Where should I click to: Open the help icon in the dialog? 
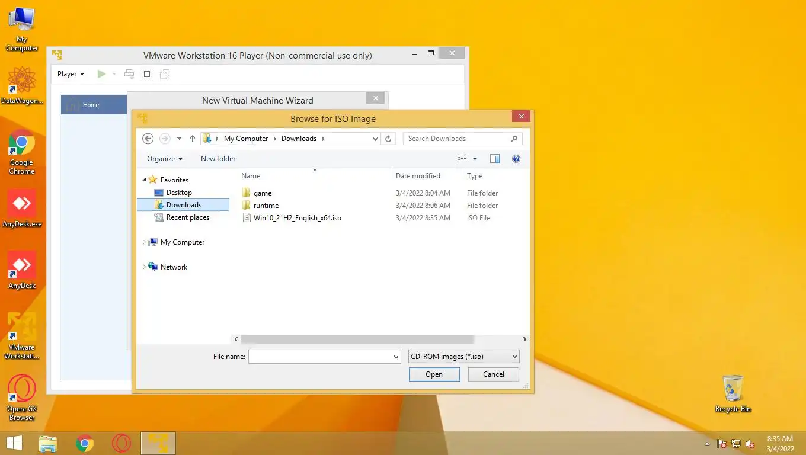(x=516, y=159)
